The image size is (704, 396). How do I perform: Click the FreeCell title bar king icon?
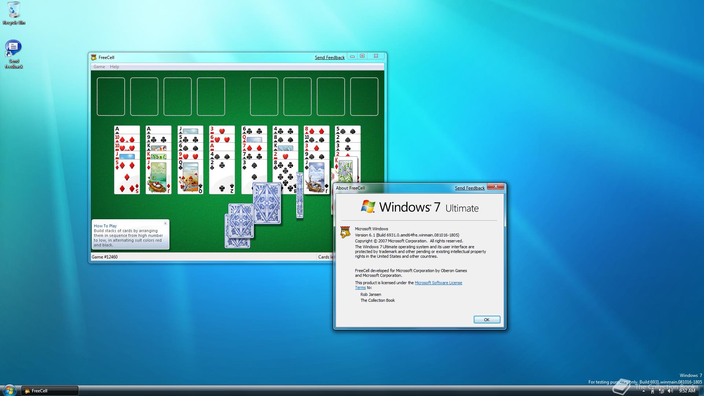click(x=94, y=57)
